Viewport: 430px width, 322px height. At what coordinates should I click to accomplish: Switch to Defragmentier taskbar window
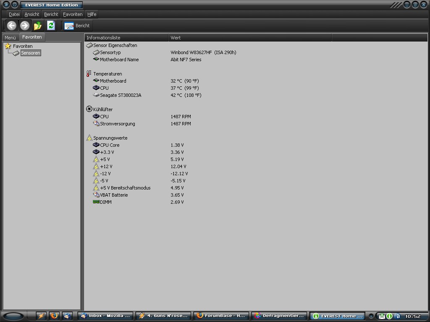(279, 316)
